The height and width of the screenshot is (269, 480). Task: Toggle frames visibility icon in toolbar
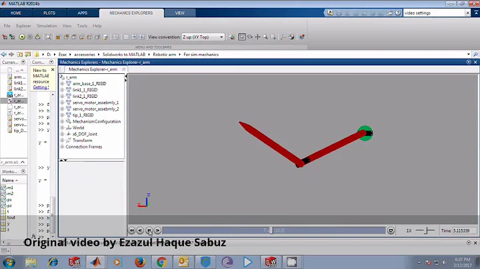pyautogui.click(x=283, y=37)
